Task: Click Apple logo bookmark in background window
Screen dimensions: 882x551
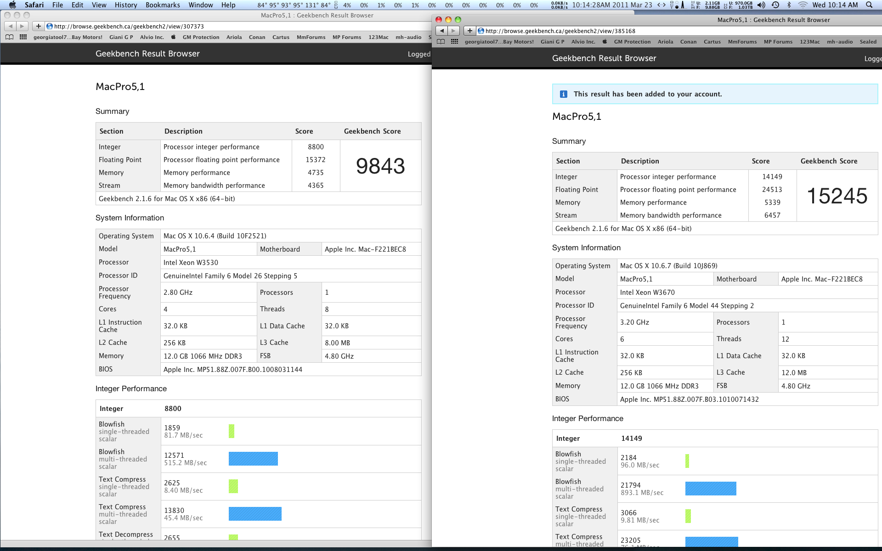Action: 173,37
